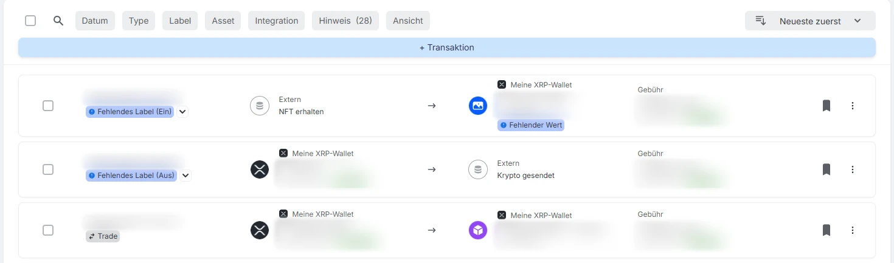The width and height of the screenshot is (894, 263).
Task: Click the search magnifier icon
Action: tap(58, 21)
